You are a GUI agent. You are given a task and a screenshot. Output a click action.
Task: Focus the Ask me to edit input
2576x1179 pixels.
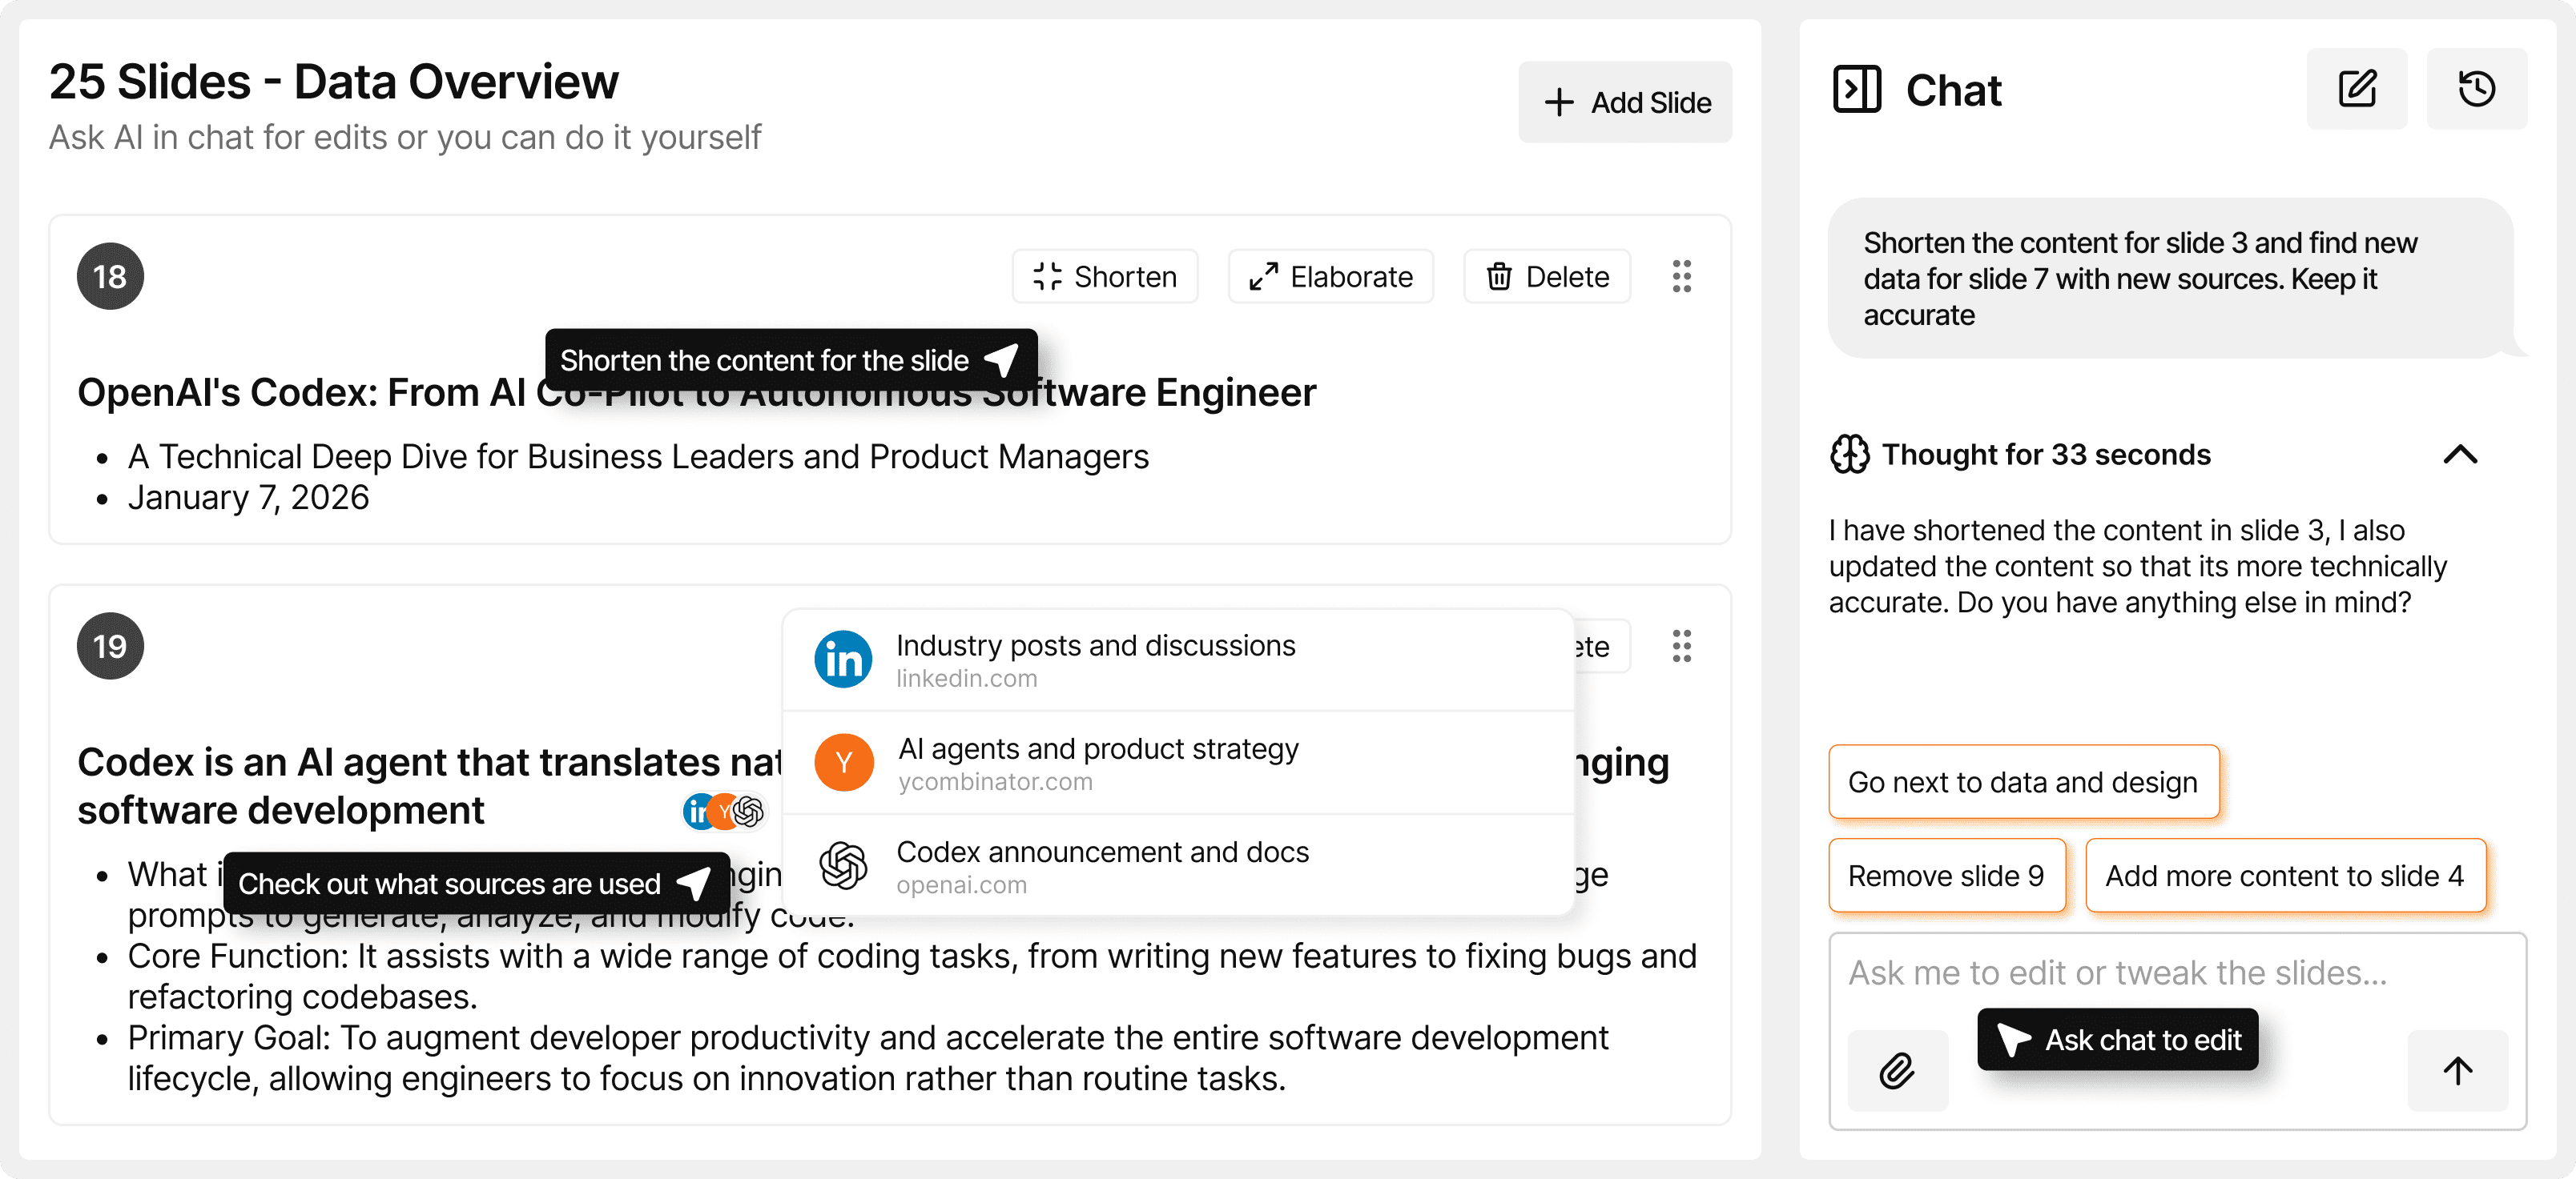2116,973
